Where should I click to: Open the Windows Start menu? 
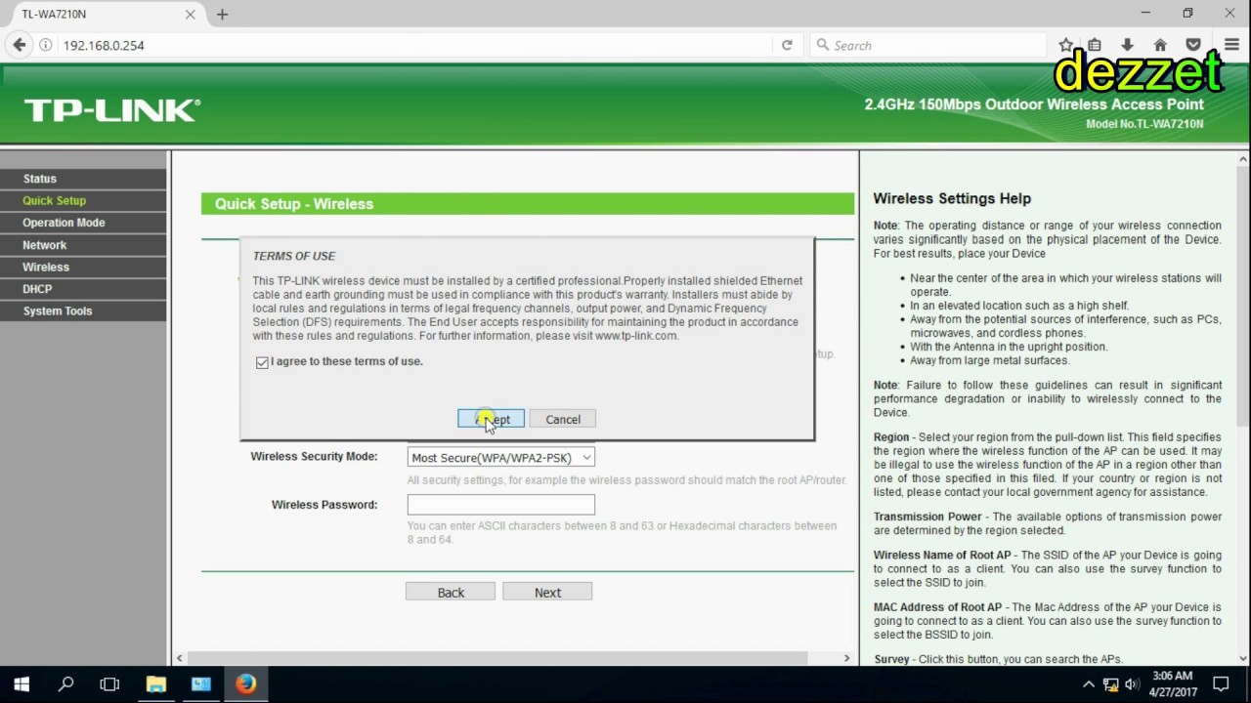pos(22,683)
